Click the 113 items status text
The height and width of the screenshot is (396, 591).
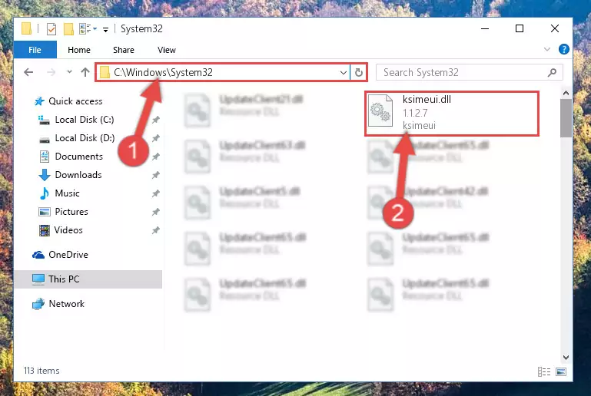(42, 371)
